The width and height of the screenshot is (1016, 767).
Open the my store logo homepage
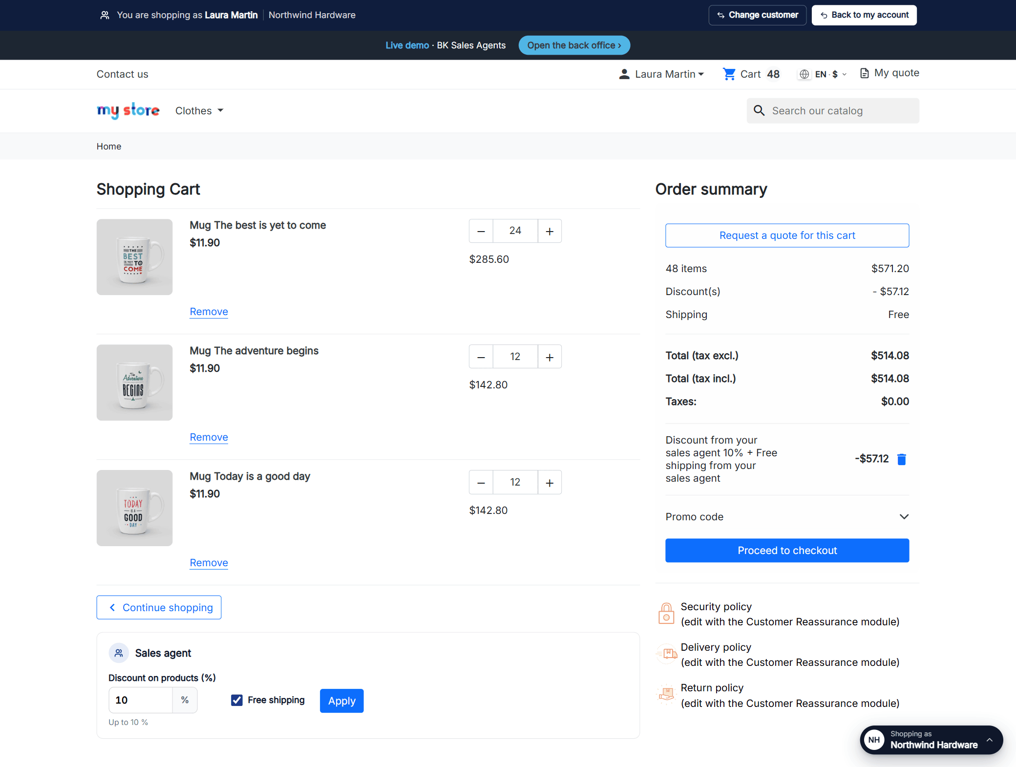coord(128,111)
